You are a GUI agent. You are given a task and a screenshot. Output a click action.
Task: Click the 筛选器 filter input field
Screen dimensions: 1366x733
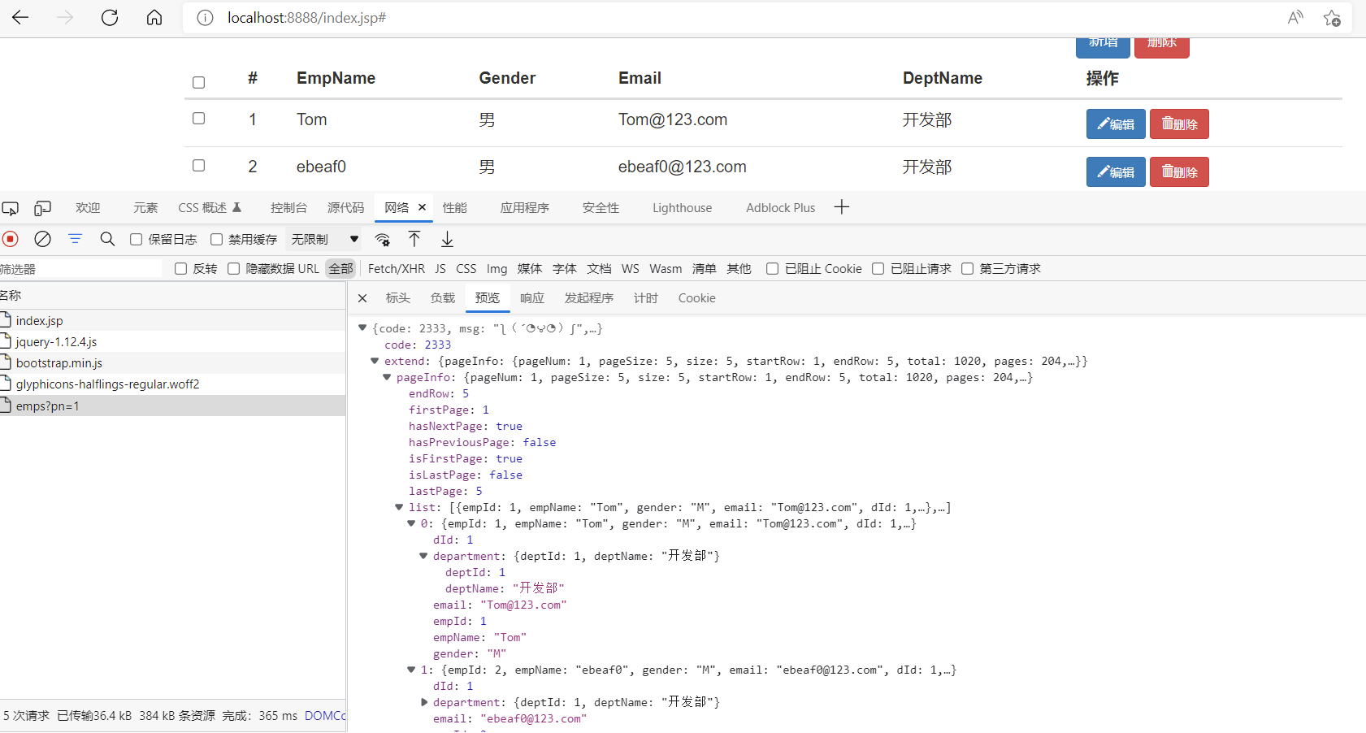click(x=81, y=268)
